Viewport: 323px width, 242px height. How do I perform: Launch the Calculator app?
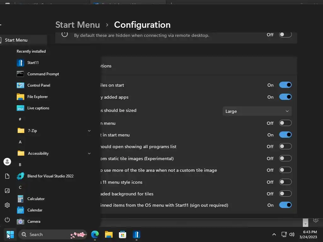click(x=36, y=199)
